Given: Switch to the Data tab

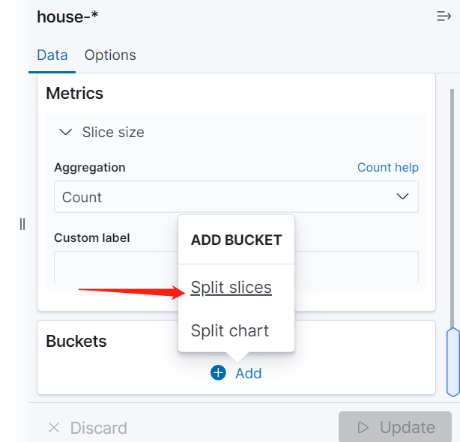Looking at the screenshot, I should [x=52, y=55].
